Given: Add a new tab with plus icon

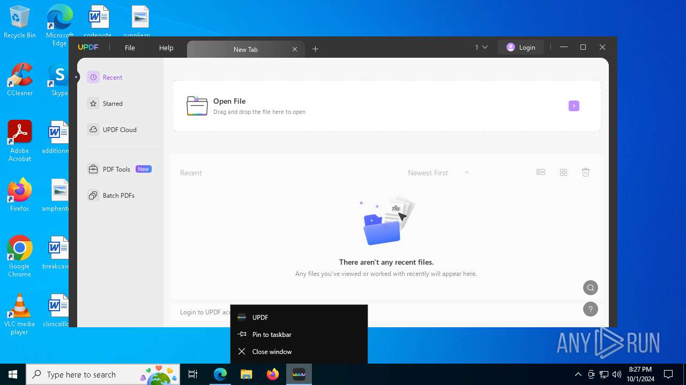Looking at the screenshot, I should [315, 49].
